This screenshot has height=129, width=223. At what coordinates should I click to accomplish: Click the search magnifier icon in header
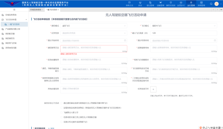[x=211, y=4]
